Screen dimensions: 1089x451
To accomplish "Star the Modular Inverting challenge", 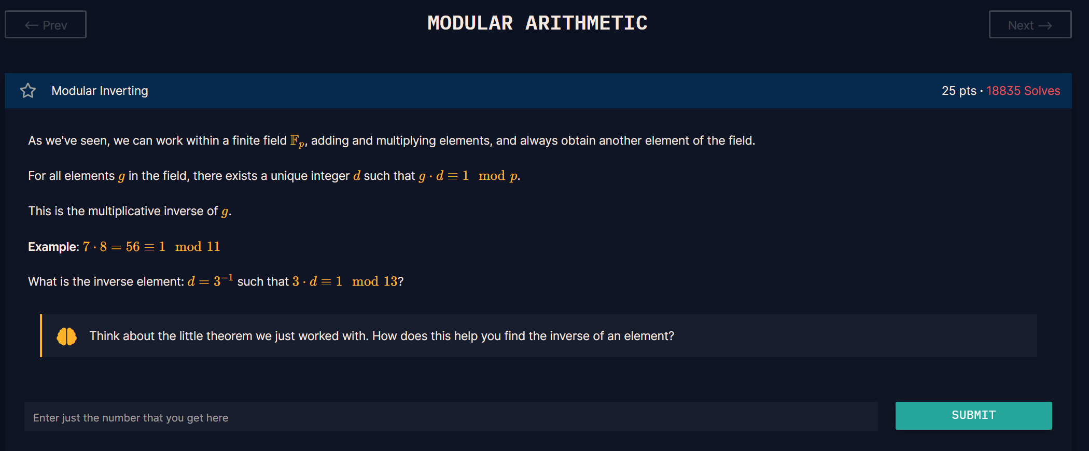I will [x=28, y=91].
